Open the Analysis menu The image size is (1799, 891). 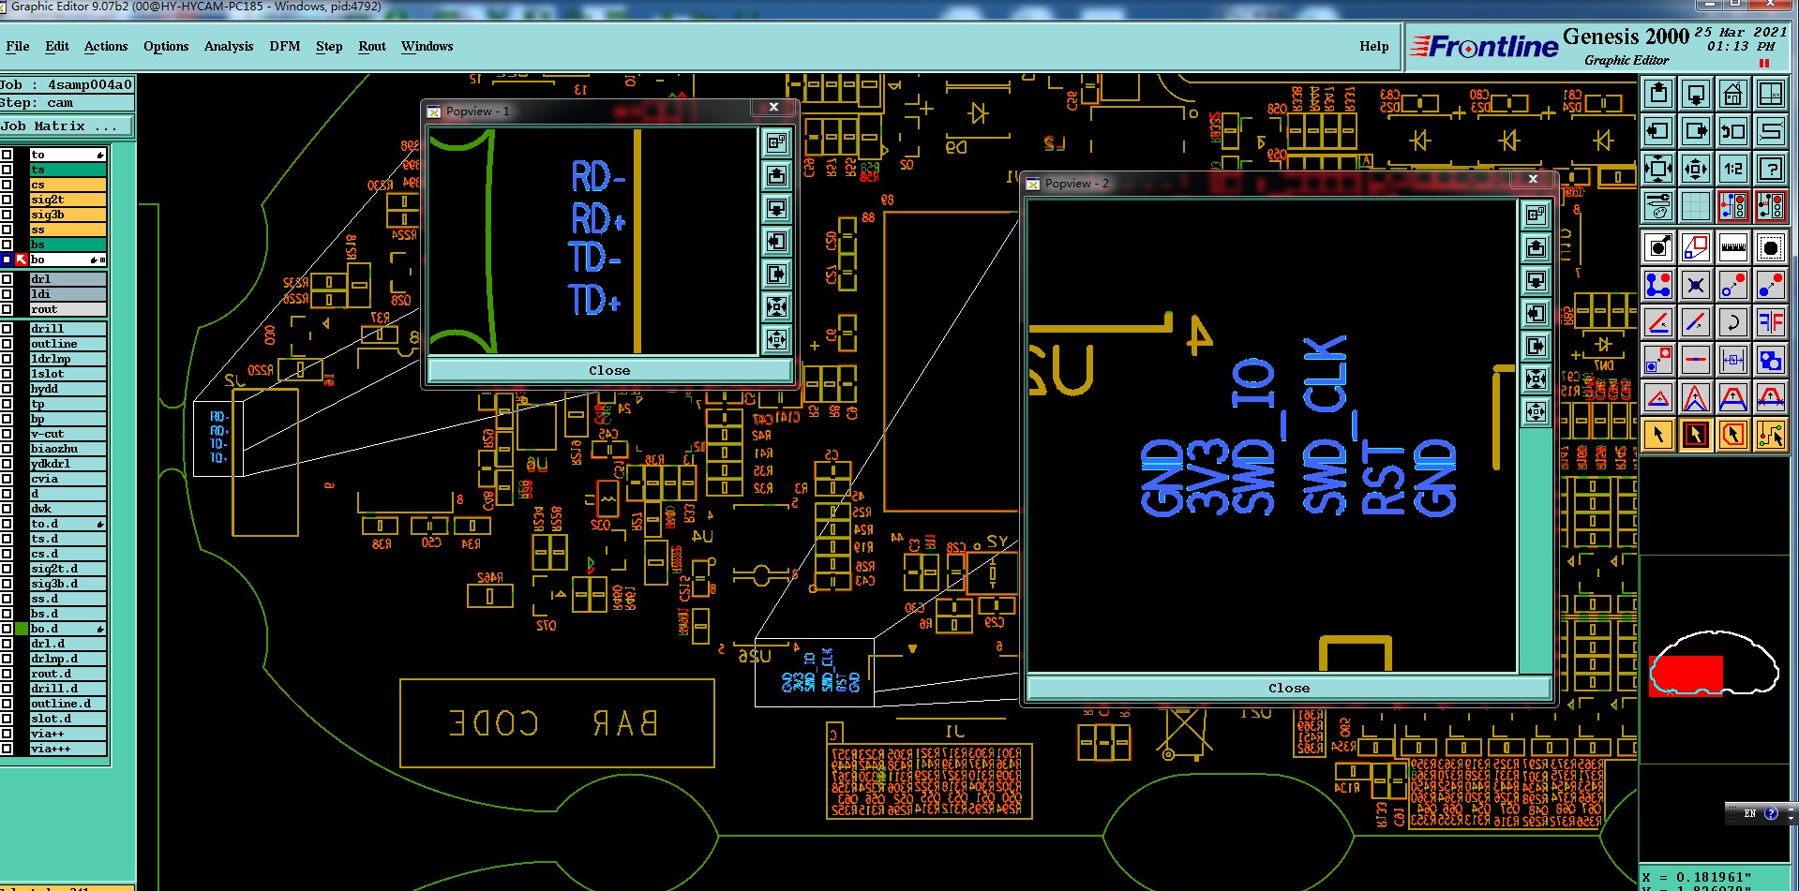pyautogui.click(x=229, y=46)
